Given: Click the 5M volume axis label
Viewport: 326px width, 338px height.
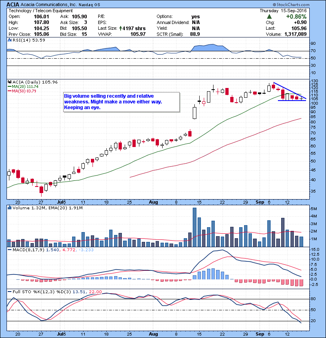Looking at the screenshot, I should click(313, 209).
